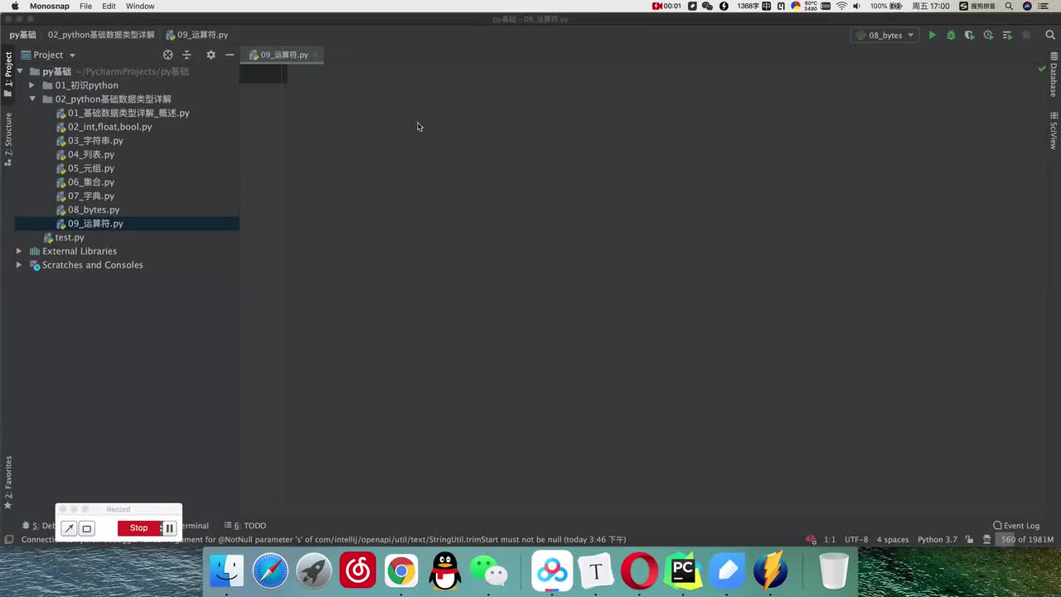
Task: Run the 08_bytes configuration
Action: (933, 35)
